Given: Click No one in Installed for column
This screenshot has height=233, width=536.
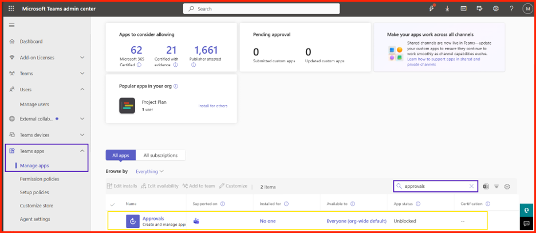Looking at the screenshot, I should click(267, 221).
